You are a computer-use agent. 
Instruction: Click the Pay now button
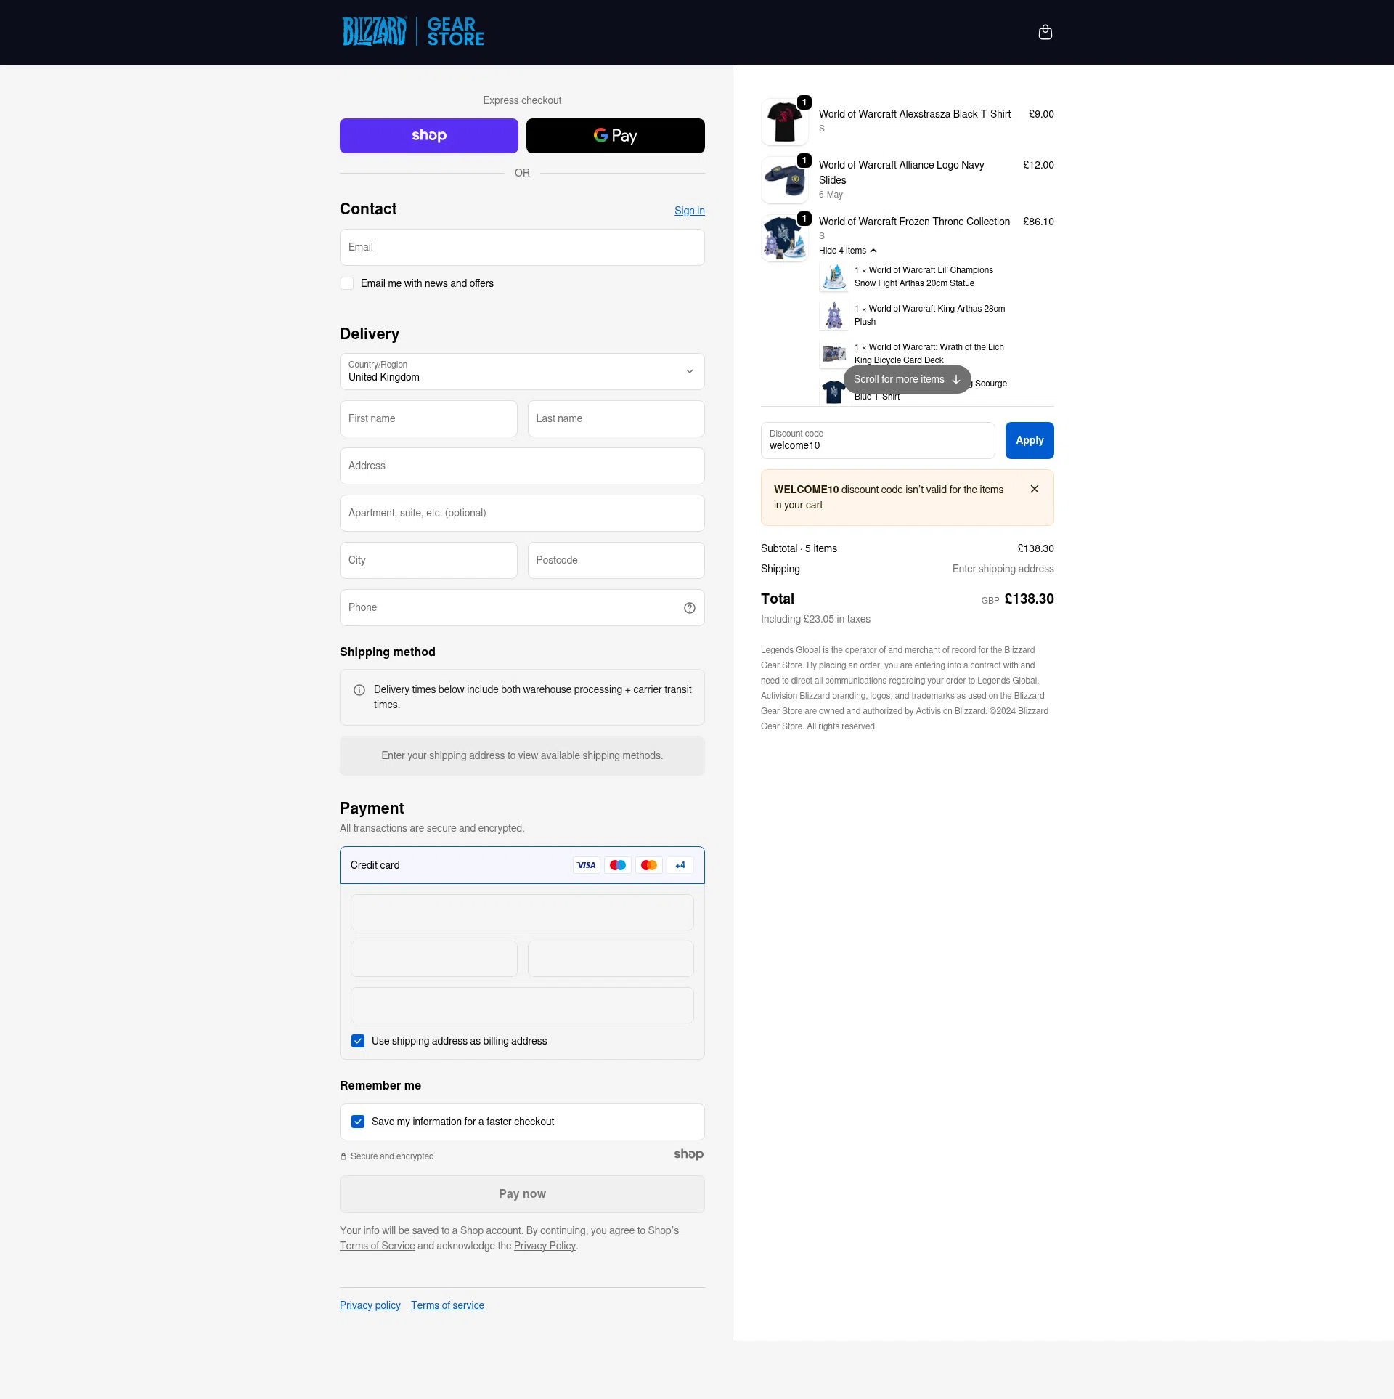click(522, 1193)
